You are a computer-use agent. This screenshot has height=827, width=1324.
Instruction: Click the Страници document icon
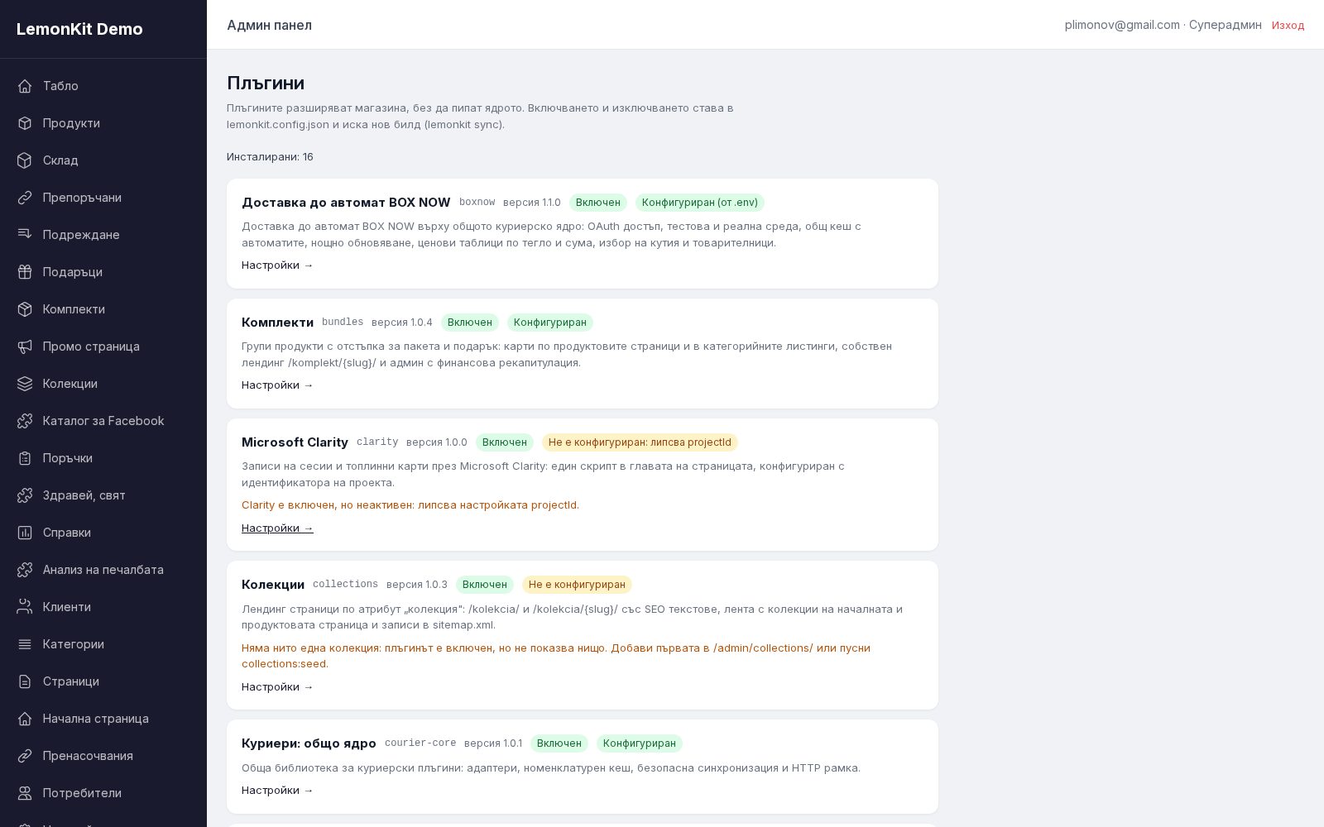(25, 681)
